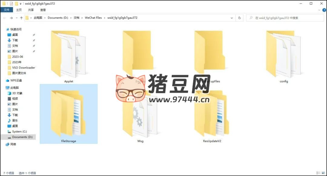Click the back navigation arrow

5,18
